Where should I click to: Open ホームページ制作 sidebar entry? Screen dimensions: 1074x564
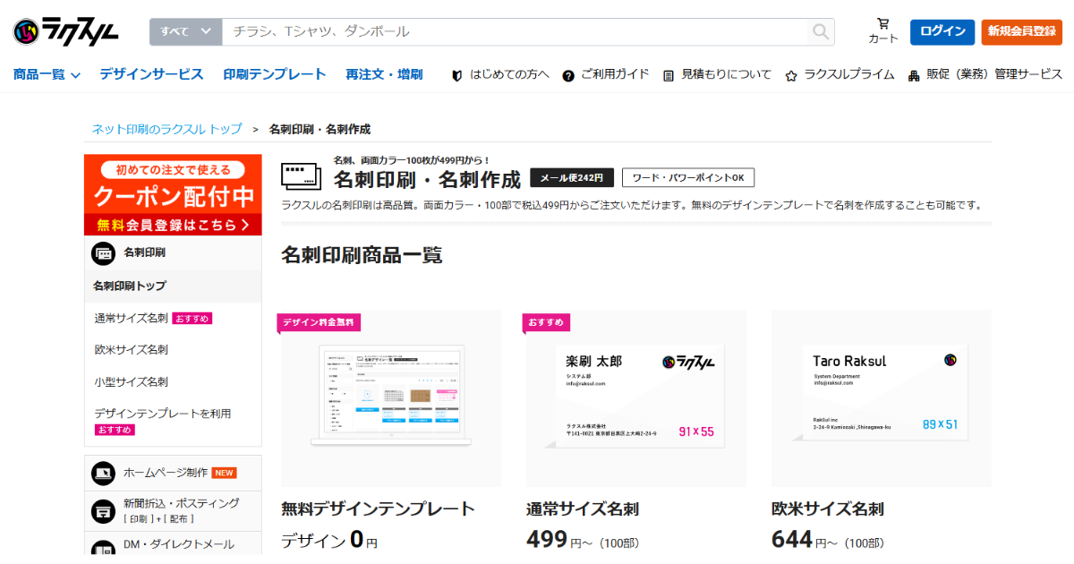click(x=173, y=473)
